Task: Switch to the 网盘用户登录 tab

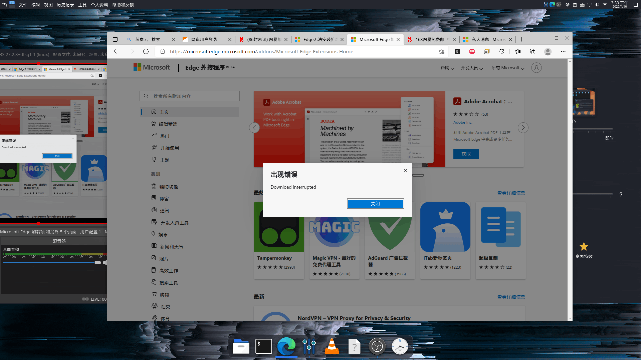Action: pyautogui.click(x=204, y=39)
